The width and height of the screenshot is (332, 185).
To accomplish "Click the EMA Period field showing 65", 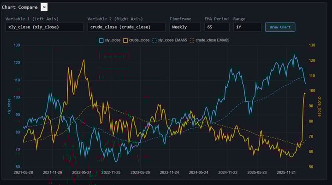I will [217, 27].
